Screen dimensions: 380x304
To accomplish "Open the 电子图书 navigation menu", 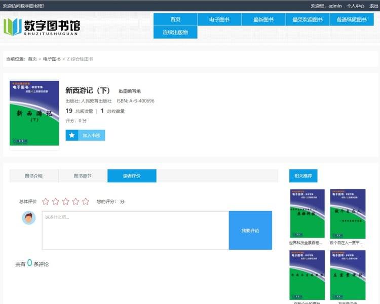I will pos(219,19).
